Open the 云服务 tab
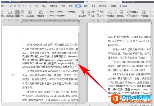 pyautogui.click(x=113, y=6)
